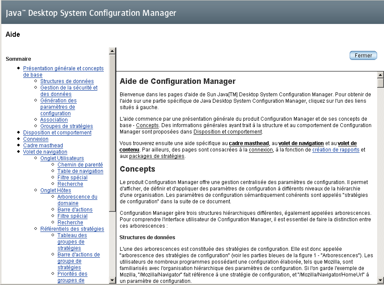384x285 pixels.
Task: Follow the 'création de rapports' link
Action: pos(336,150)
